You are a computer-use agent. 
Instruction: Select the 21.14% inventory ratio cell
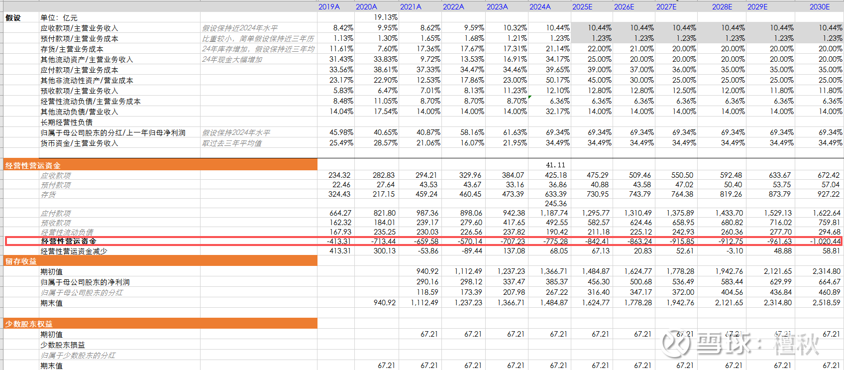coord(558,49)
